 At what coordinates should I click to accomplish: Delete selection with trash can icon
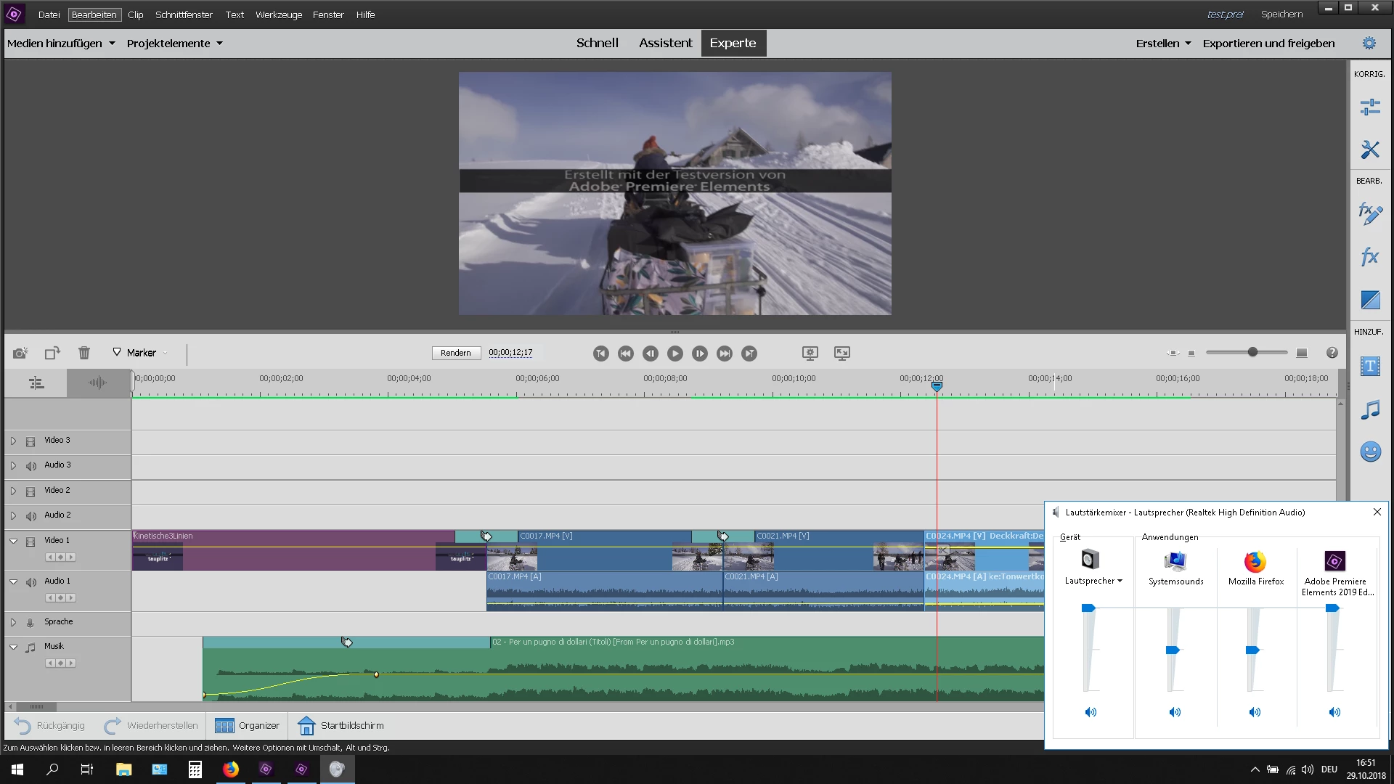(84, 353)
